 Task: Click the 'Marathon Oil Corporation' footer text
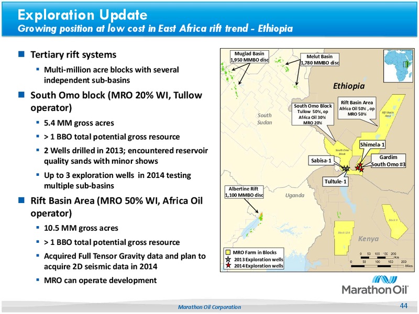click(210, 307)
